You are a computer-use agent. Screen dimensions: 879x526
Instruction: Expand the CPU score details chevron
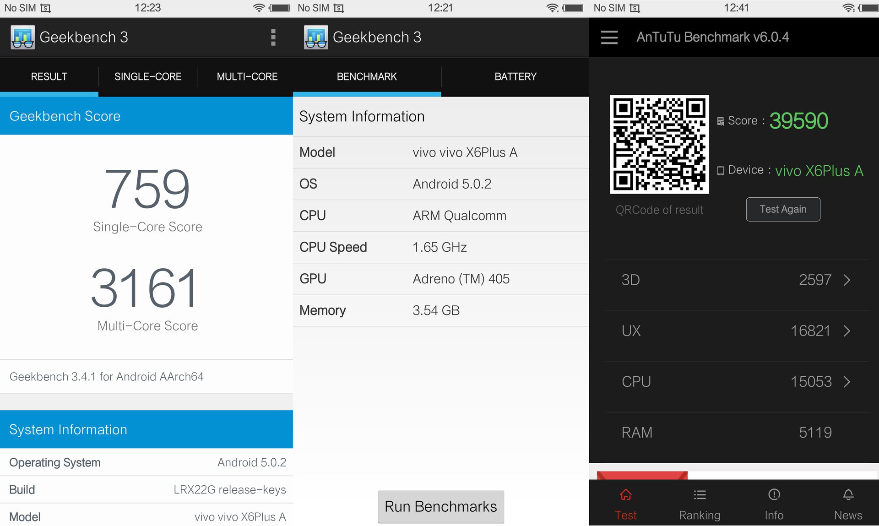[x=847, y=382]
